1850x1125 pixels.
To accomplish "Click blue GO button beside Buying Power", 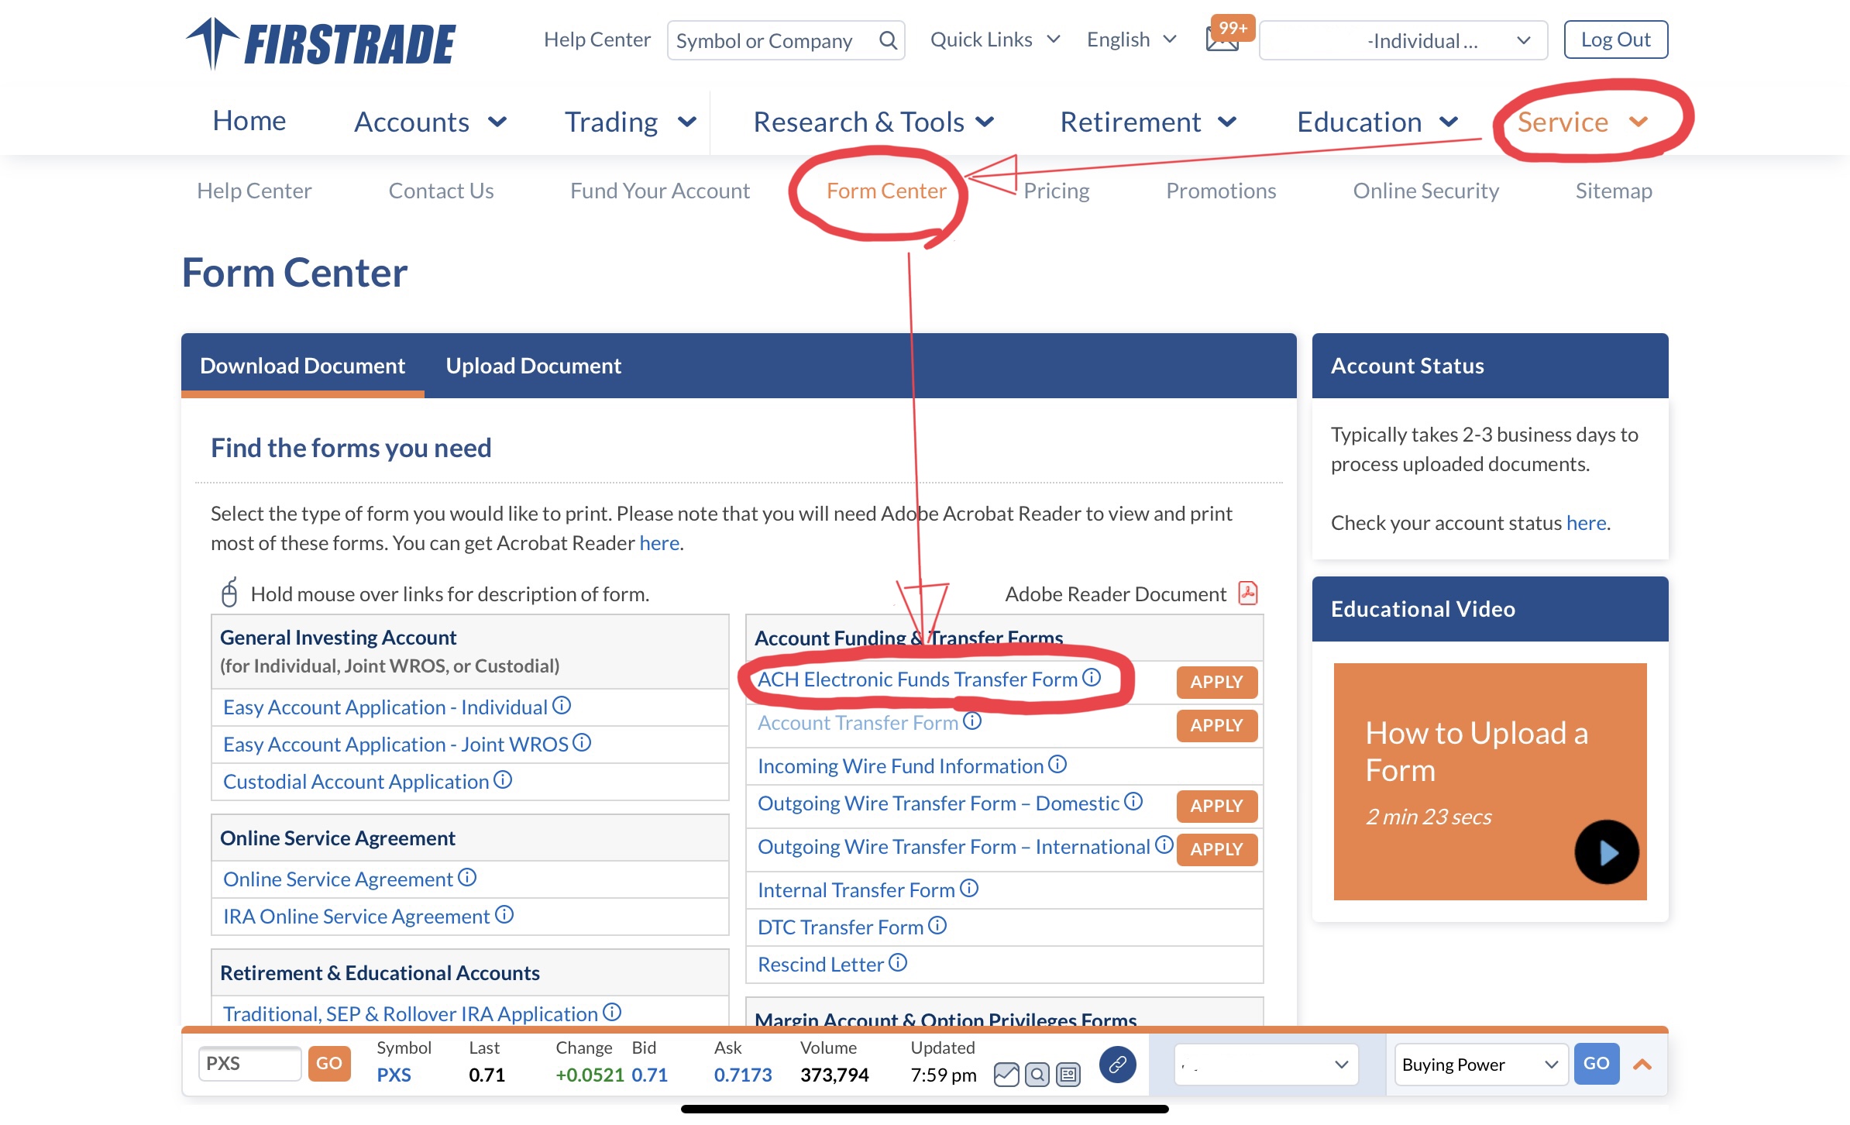I will point(1596,1063).
